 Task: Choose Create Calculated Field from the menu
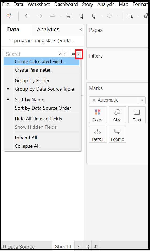click(40, 62)
